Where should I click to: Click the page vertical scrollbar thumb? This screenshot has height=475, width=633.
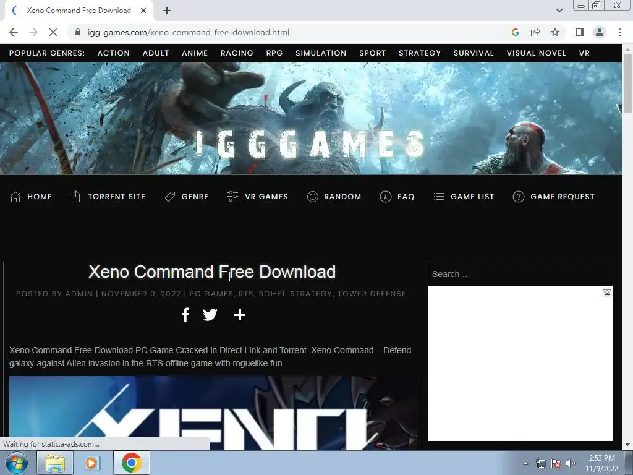click(x=627, y=83)
